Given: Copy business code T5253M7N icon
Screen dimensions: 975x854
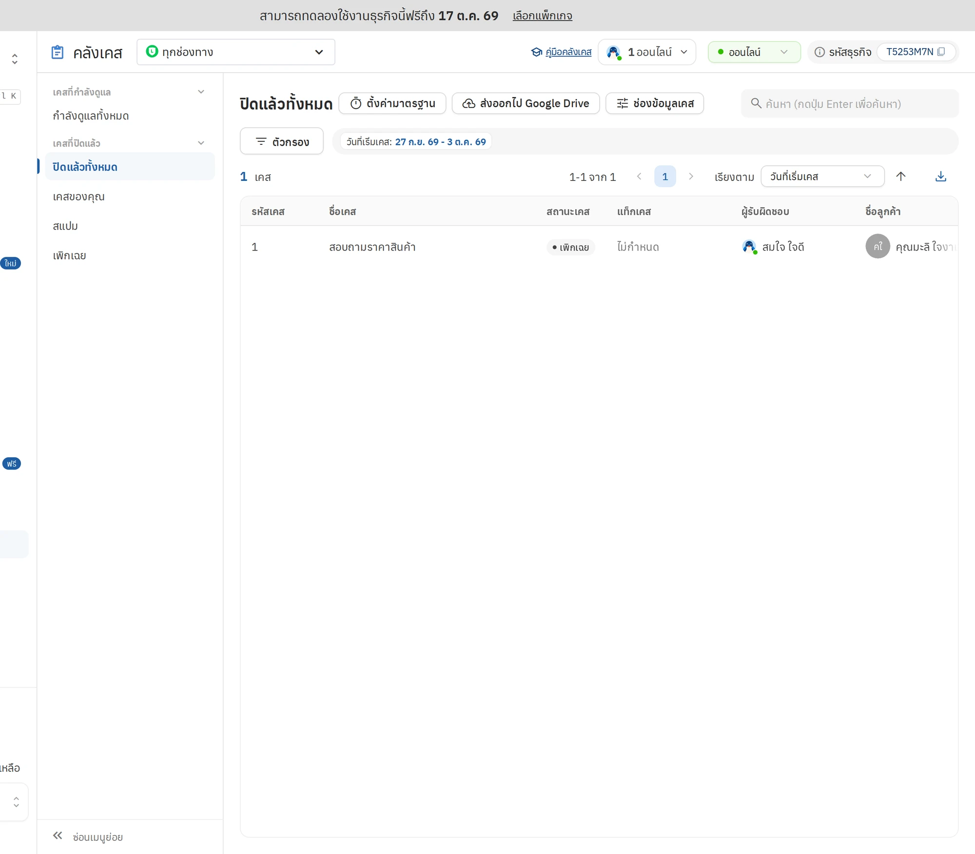Looking at the screenshot, I should (941, 52).
